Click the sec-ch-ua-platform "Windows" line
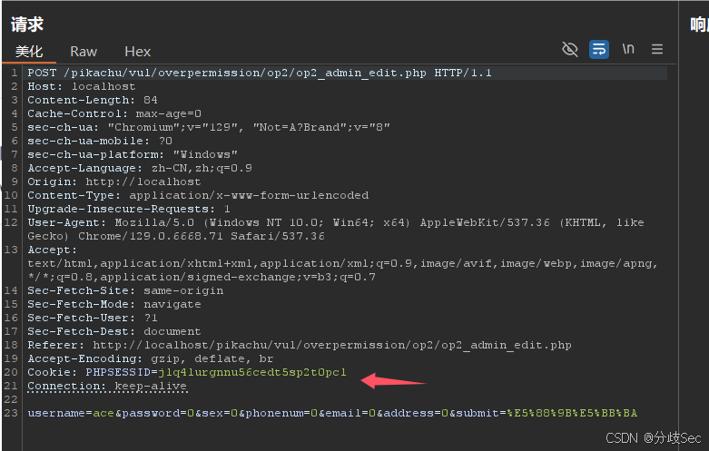The image size is (709, 451). click(133, 154)
